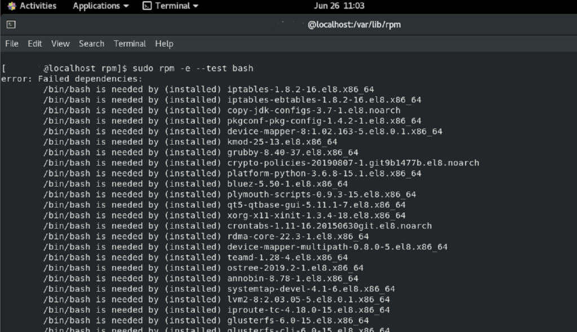Click the platform-python-3.6.8-15.1 package text
This screenshot has width=577, height=332.
coord(324,173)
